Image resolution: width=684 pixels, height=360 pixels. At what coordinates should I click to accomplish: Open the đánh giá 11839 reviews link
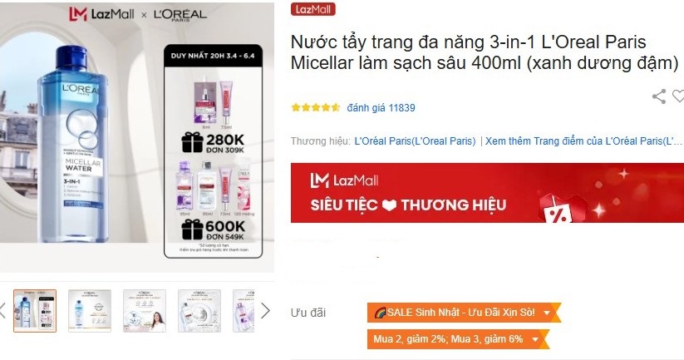pos(381,108)
